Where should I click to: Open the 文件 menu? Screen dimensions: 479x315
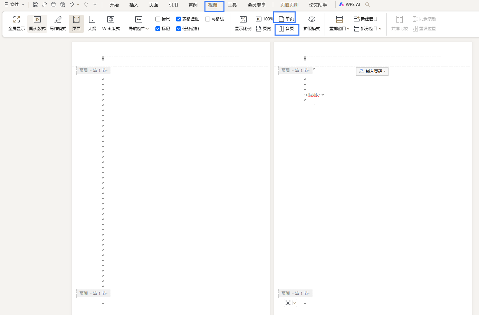pyautogui.click(x=14, y=4)
